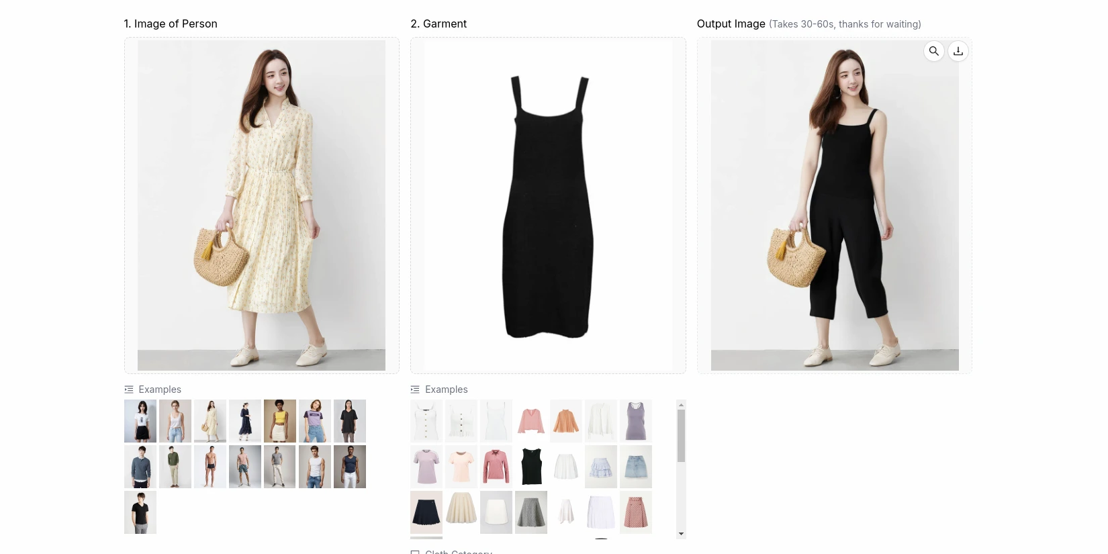This screenshot has width=1108, height=554.
Task: Choose the shirtless man in black briefs example
Action: 210,467
